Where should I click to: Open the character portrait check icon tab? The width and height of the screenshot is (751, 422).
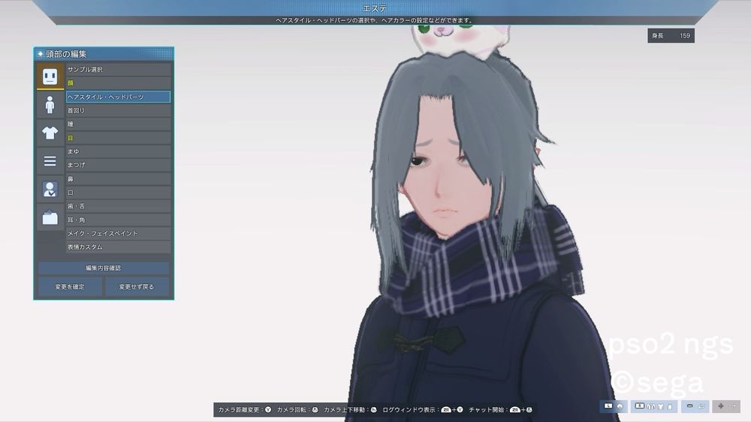(x=50, y=189)
